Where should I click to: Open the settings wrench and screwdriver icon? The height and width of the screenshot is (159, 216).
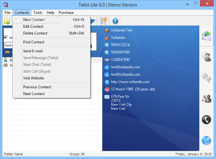103,21
